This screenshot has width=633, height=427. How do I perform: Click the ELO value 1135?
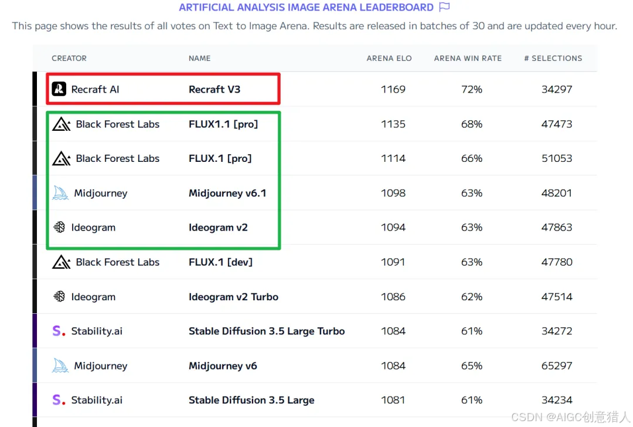pos(393,124)
